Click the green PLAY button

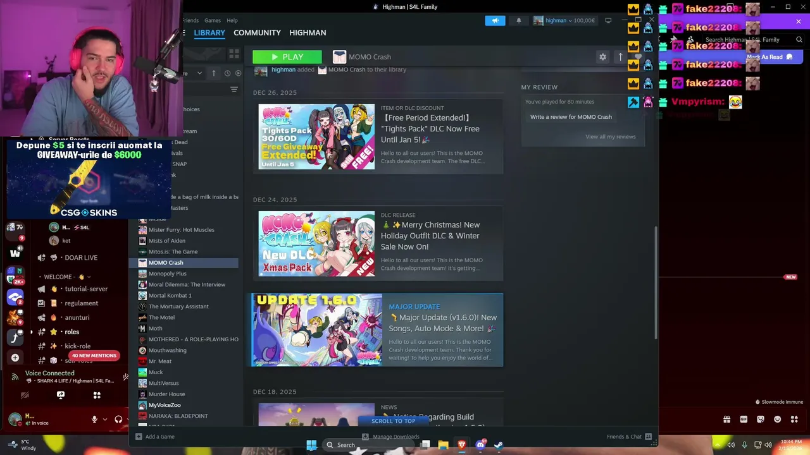[287, 57]
